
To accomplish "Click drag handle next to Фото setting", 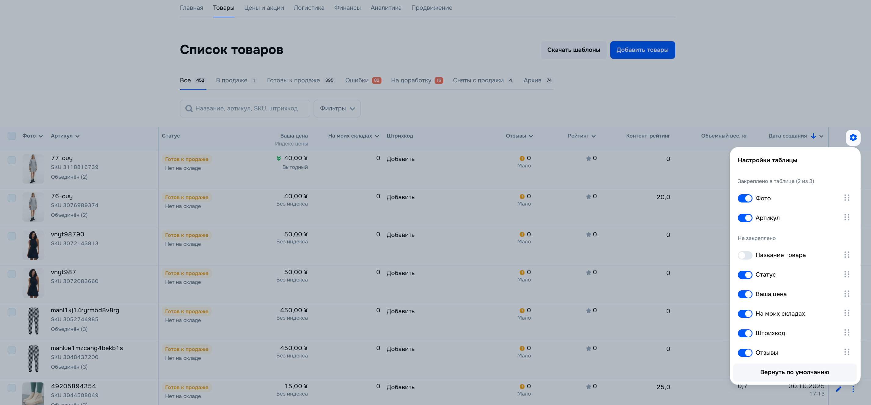I will click(x=846, y=198).
